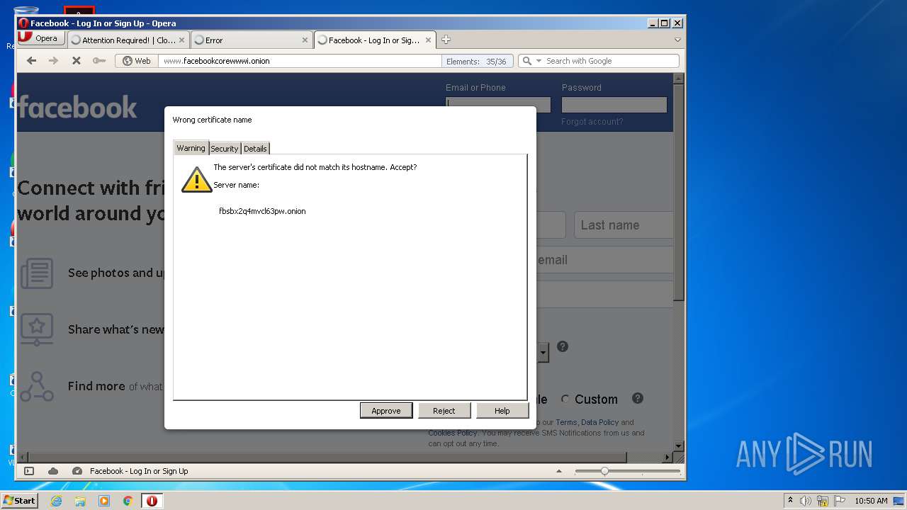Click the Approve button in certificate dialog
Screen dimensions: 907x510
(x=386, y=411)
